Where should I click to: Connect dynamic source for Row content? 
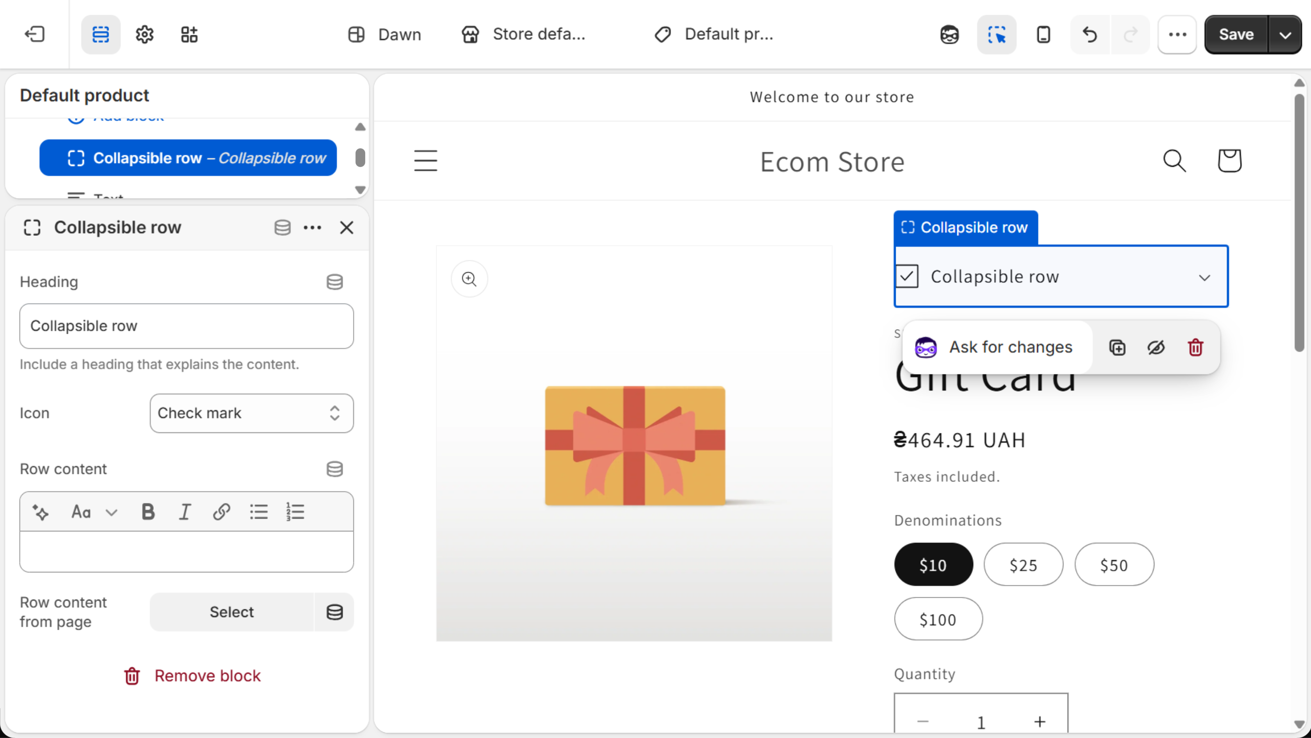coord(335,469)
